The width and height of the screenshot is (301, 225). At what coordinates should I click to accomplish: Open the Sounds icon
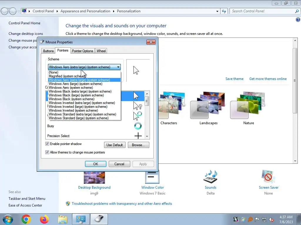[x=210, y=177]
